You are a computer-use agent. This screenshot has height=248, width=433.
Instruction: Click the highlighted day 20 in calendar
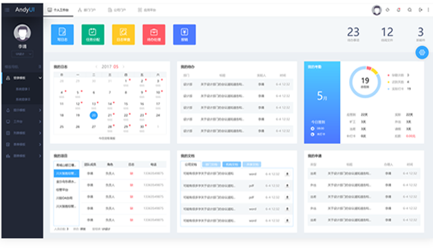click(94, 115)
